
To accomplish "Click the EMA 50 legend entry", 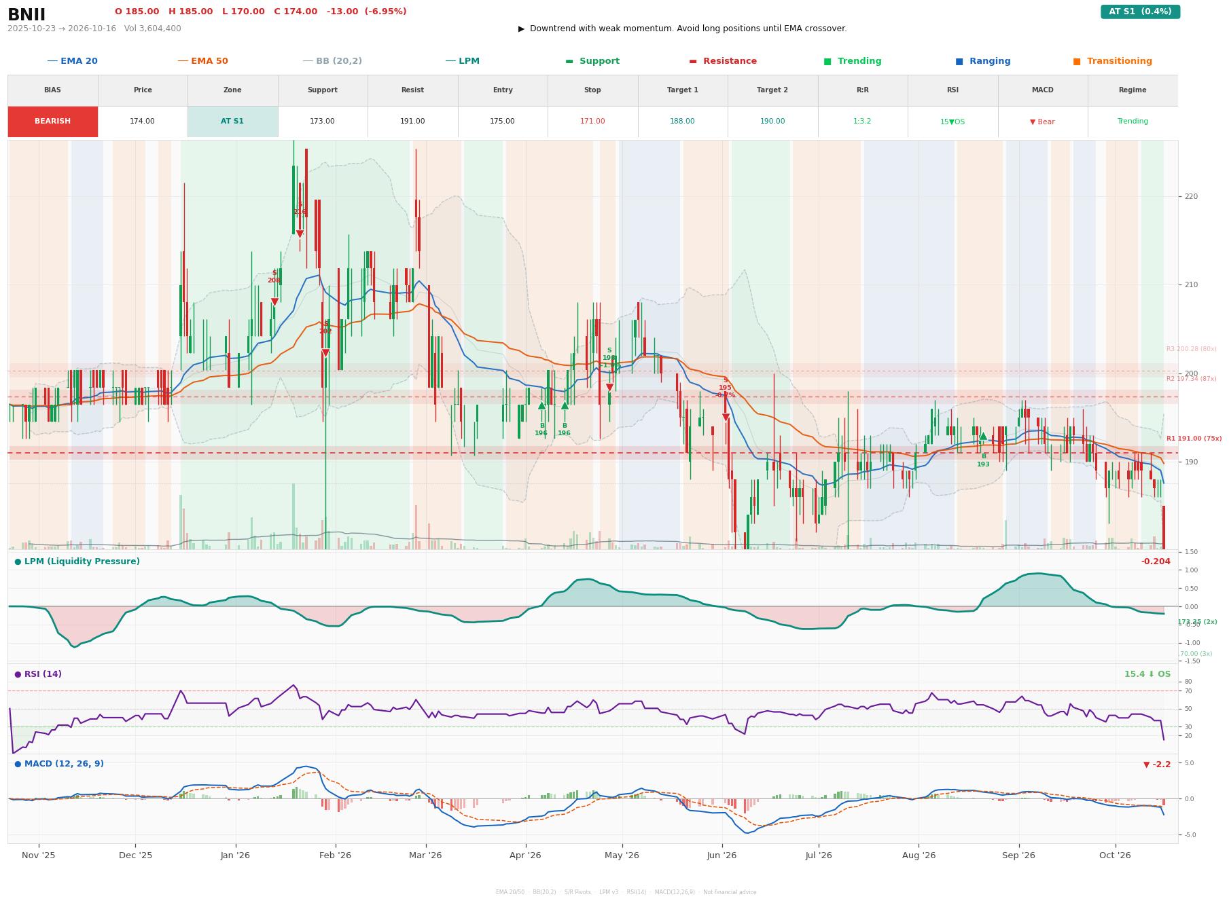I will pyautogui.click(x=203, y=61).
